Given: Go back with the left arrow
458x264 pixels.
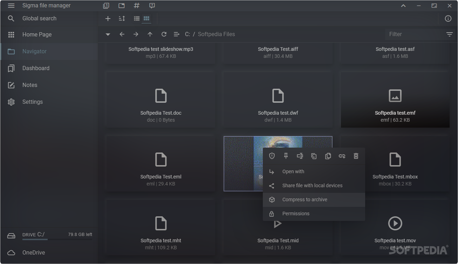Looking at the screenshot, I should point(122,34).
